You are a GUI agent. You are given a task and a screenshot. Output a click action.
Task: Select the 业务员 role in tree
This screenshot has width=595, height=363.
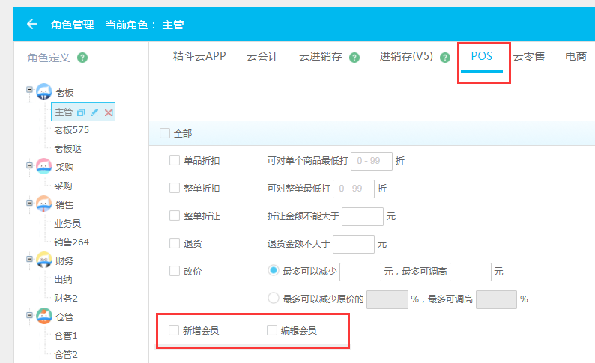click(67, 223)
